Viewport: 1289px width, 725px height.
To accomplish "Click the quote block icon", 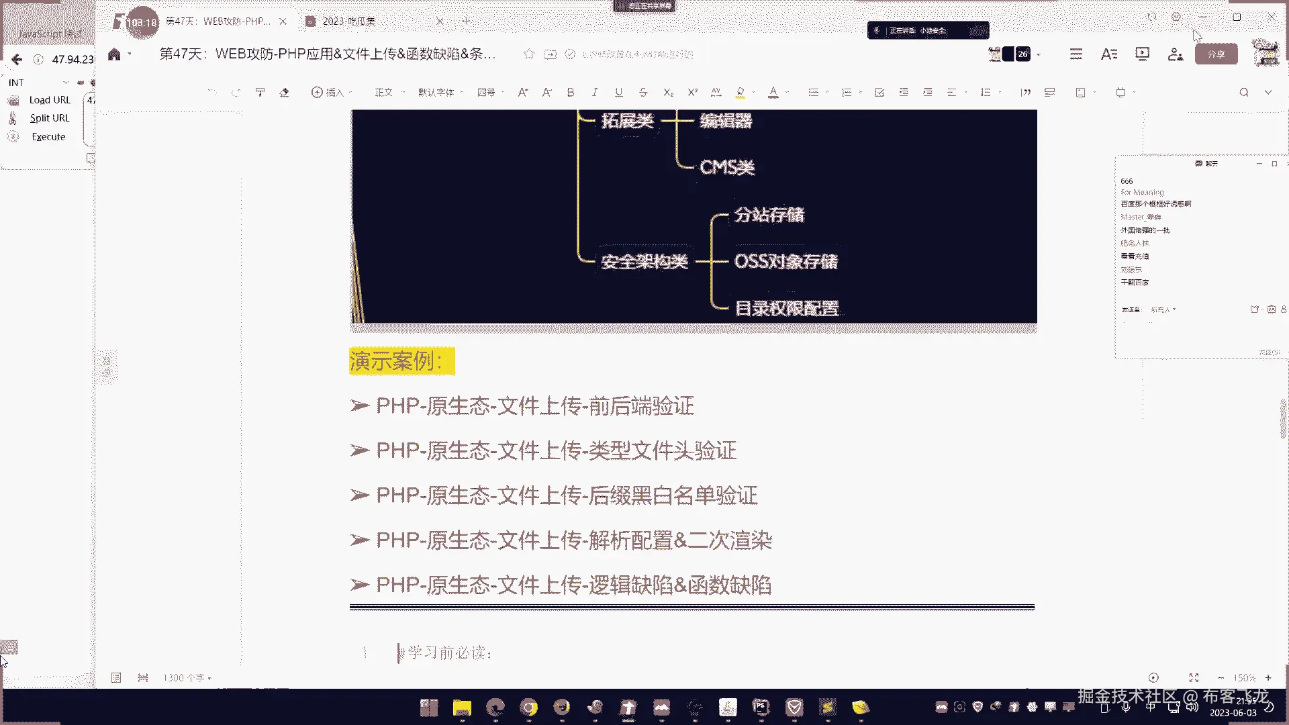I will tap(1025, 93).
